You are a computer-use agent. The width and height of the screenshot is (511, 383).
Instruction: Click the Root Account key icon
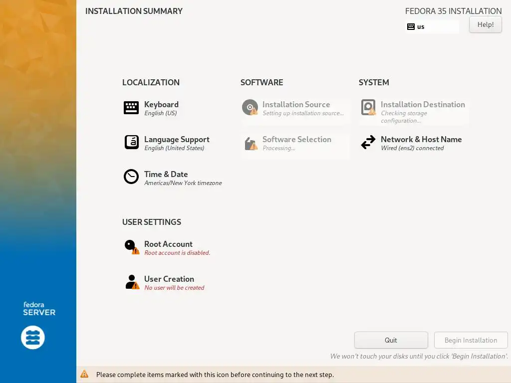(132, 247)
